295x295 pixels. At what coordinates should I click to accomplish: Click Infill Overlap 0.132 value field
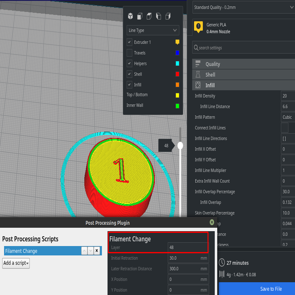tap(288, 202)
